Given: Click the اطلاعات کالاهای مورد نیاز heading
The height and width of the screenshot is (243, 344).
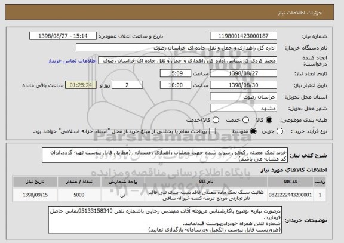Looking at the screenshot, I should click(294, 170).
